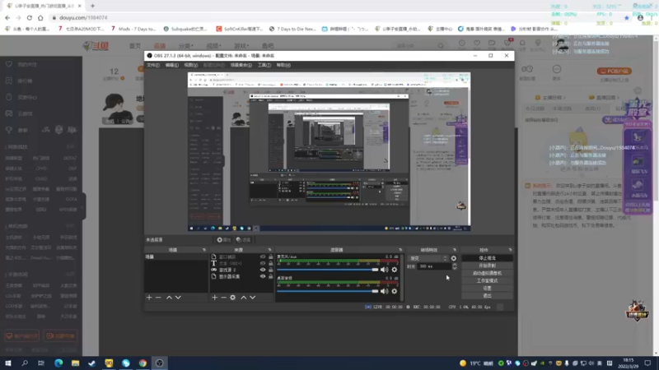Open the notifications bell in the Douyu header

pyautogui.click(x=522, y=43)
